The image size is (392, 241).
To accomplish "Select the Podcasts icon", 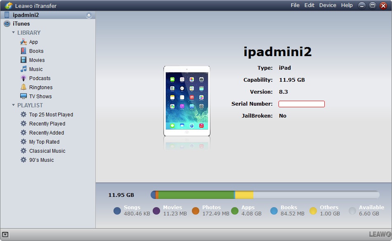I will [x=24, y=78].
